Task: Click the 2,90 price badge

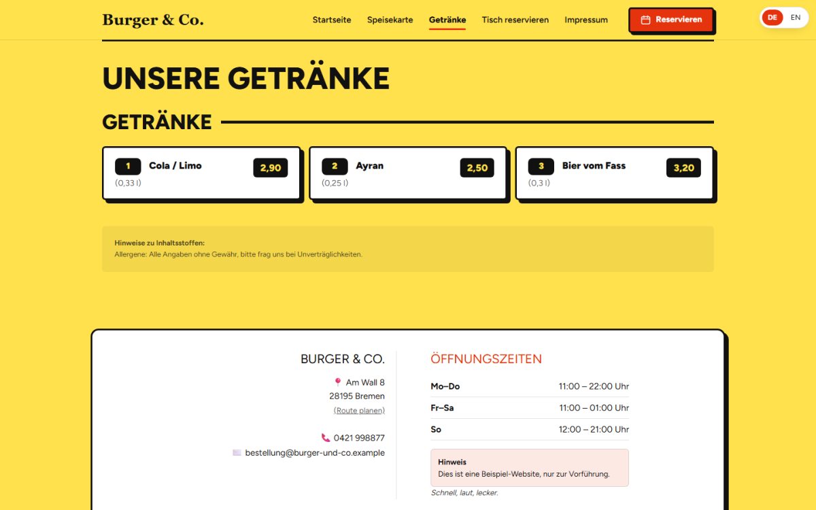Action: pyautogui.click(x=271, y=168)
